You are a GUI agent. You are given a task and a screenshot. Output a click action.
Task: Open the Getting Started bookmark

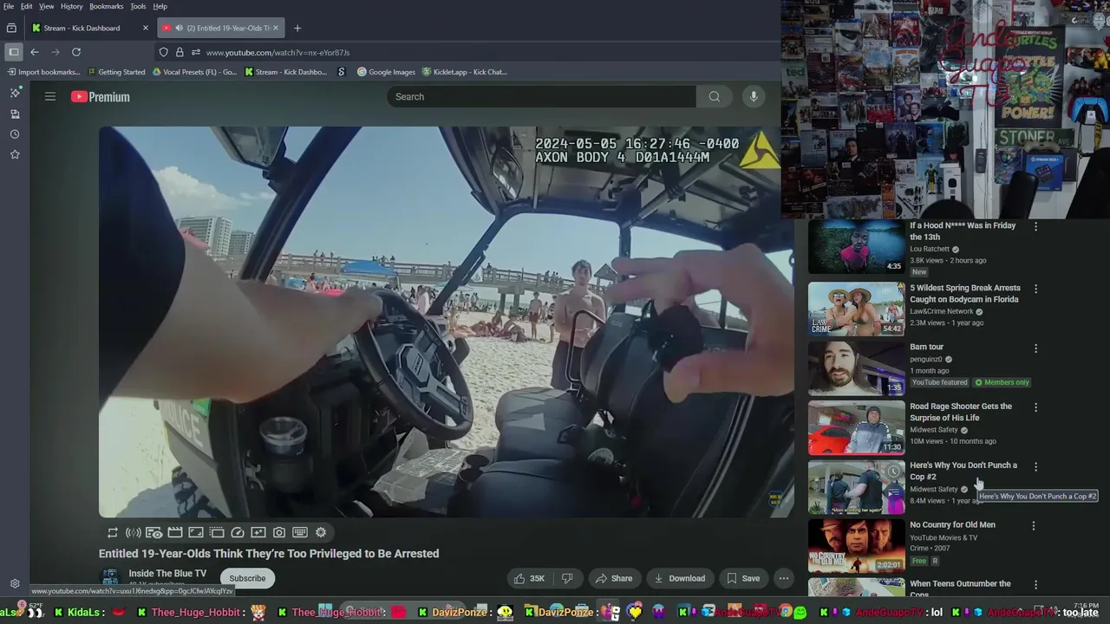point(116,72)
